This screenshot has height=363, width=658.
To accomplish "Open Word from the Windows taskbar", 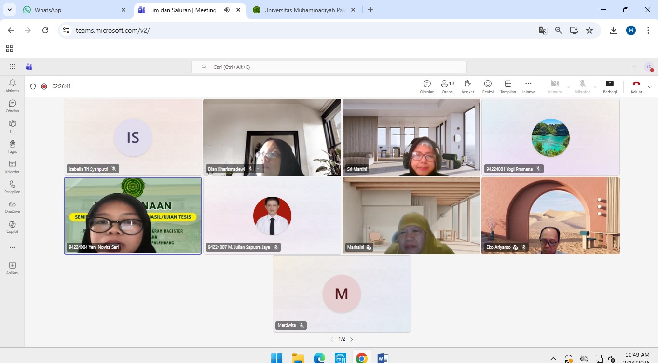I will tap(383, 358).
